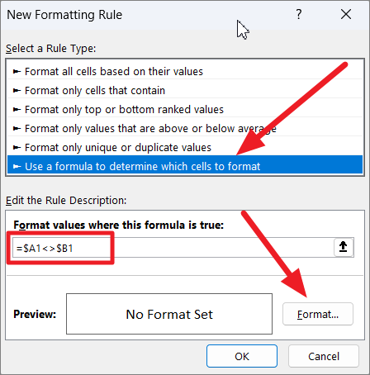Image resolution: width=370 pixels, height=375 pixels.
Task: Select 'Use a formula to determine which cells to format'
Action: [x=185, y=164]
